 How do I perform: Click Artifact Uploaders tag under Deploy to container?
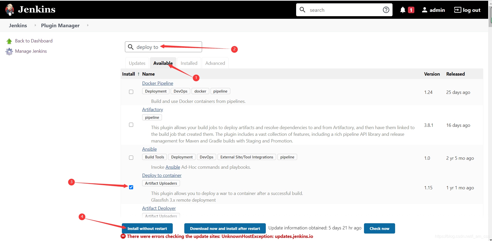[161, 183]
